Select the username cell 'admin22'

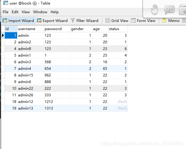click(x=30, y=88)
